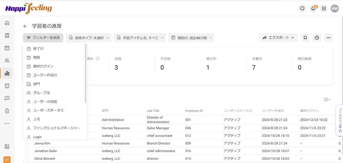Tick the checkbox for Olivia Bennett
The image size is (343, 163).
pos(27,159)
